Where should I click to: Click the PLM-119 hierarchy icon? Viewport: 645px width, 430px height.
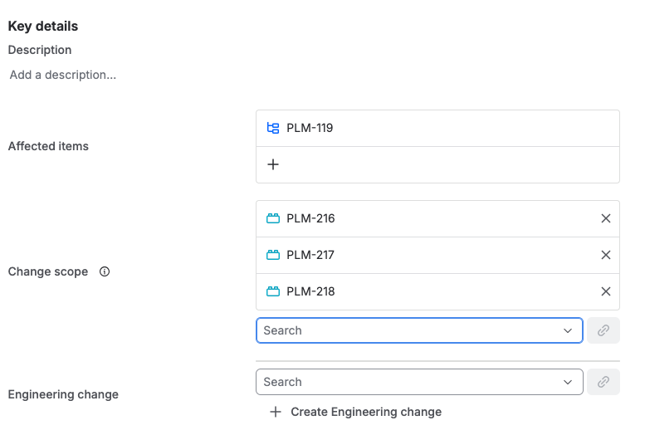click(x=273, y=128)
